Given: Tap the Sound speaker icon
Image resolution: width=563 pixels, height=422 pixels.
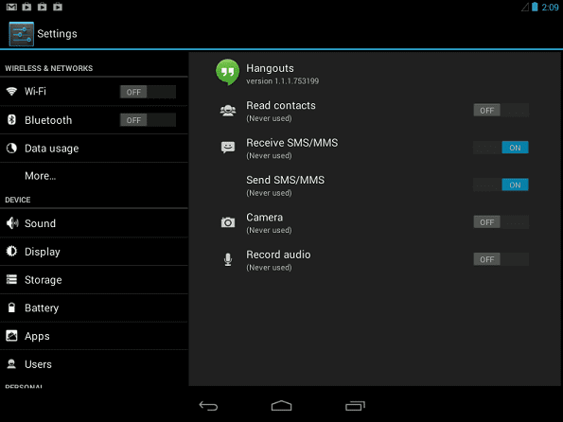Looking at the screenshot, I should (12, 223).
